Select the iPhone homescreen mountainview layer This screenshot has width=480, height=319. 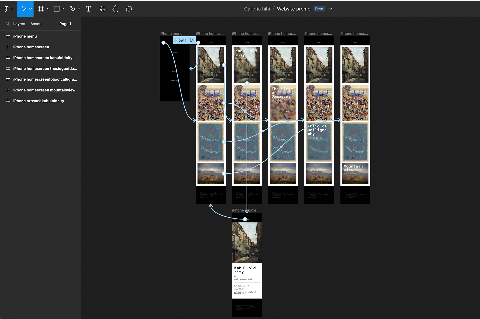coord(40,90)
